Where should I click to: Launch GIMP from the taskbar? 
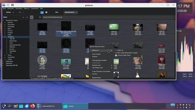(x=16, y=106)
